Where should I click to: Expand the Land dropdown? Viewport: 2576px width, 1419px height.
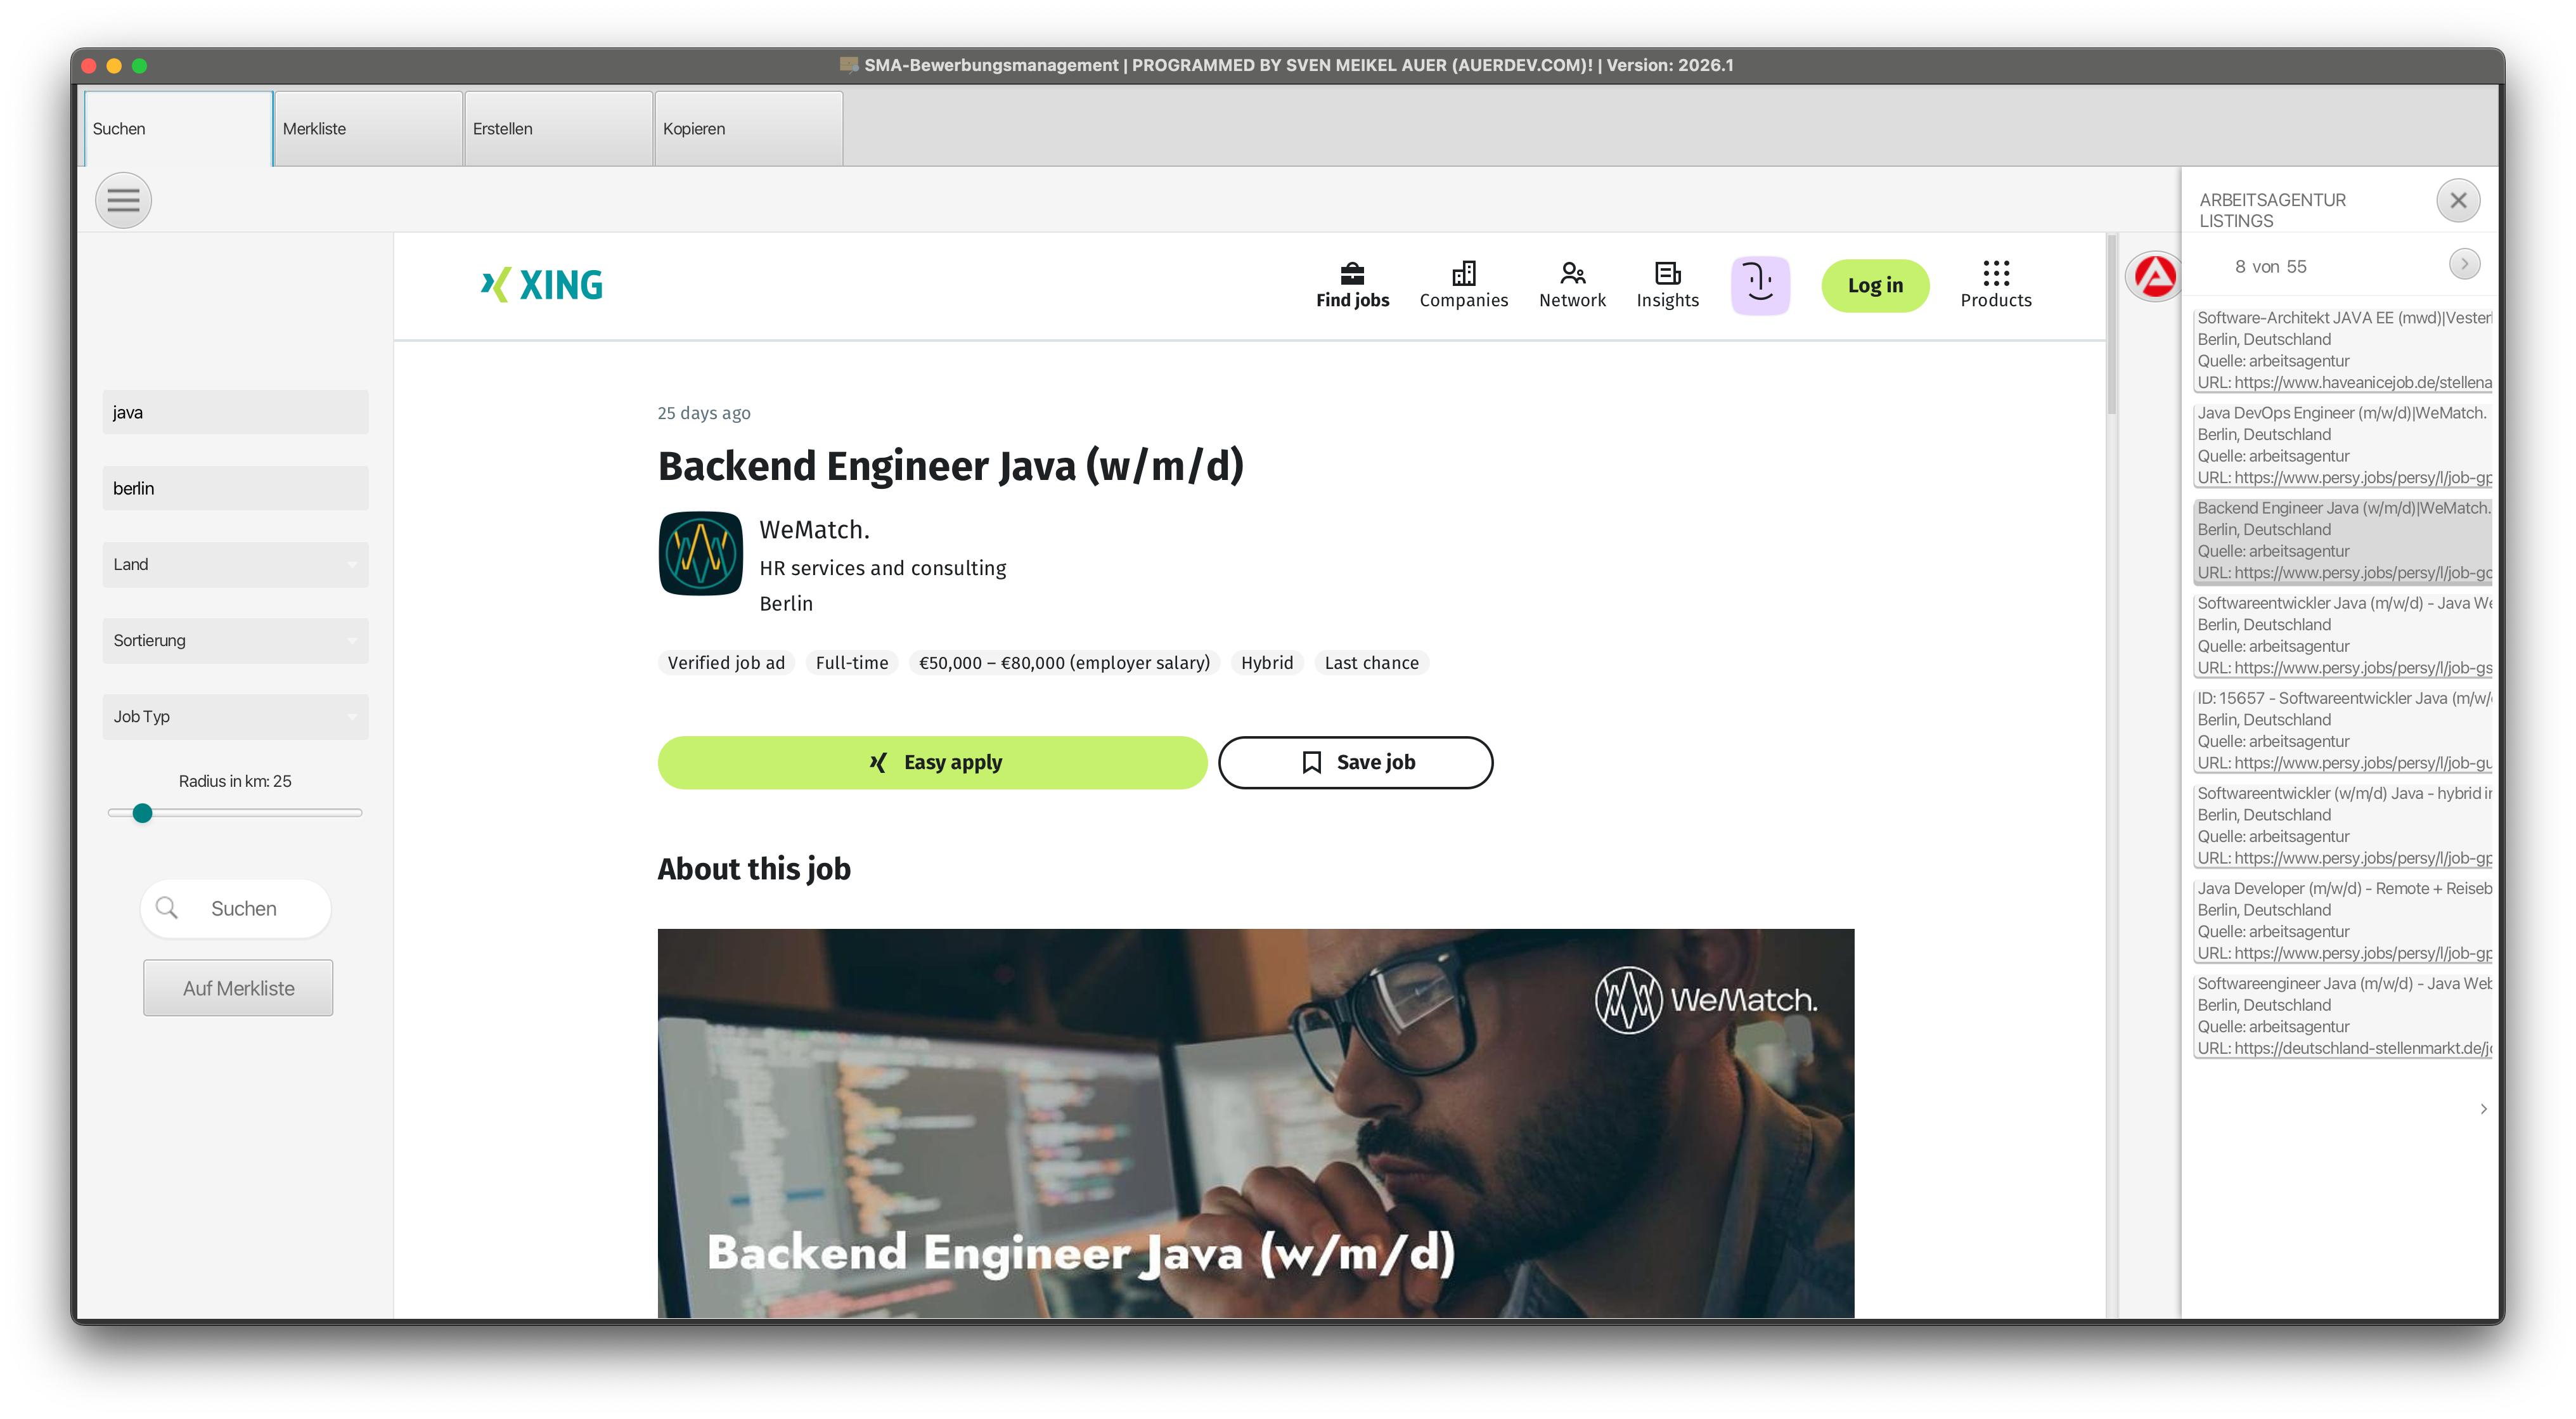pyautogui.click(x=235, y=564)
